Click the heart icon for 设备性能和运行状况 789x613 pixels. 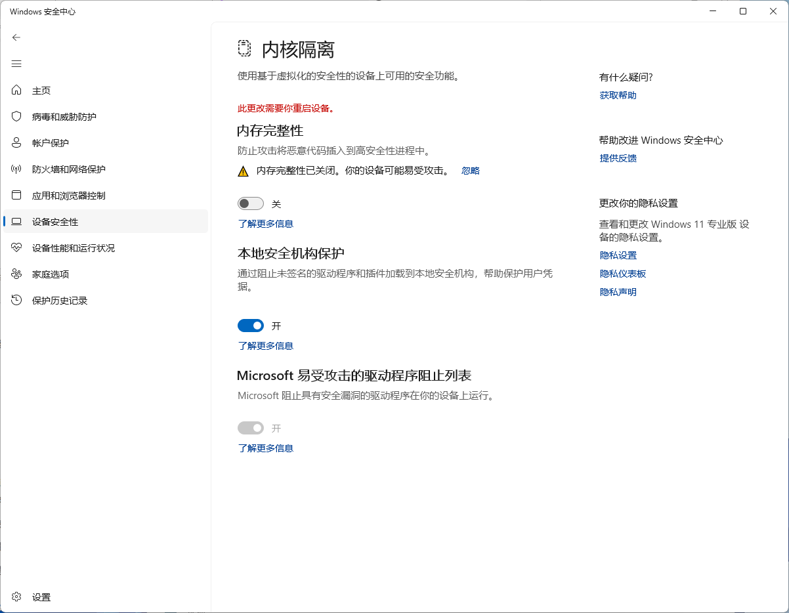[17, 248]
